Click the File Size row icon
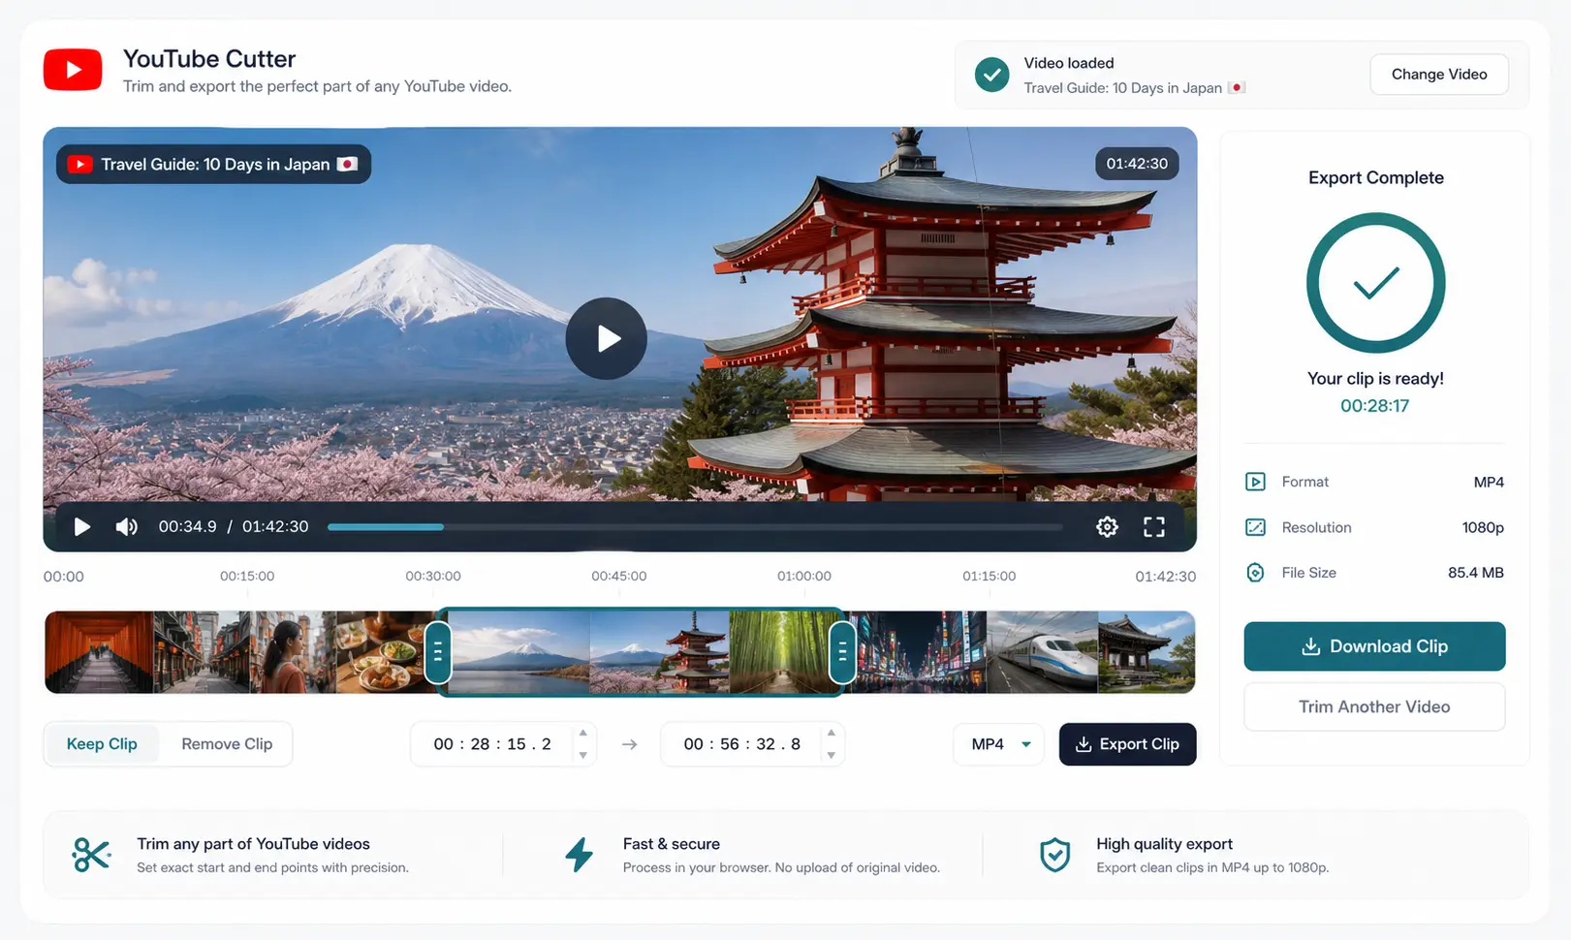 pyautogui.click(x=1255, y=573)
